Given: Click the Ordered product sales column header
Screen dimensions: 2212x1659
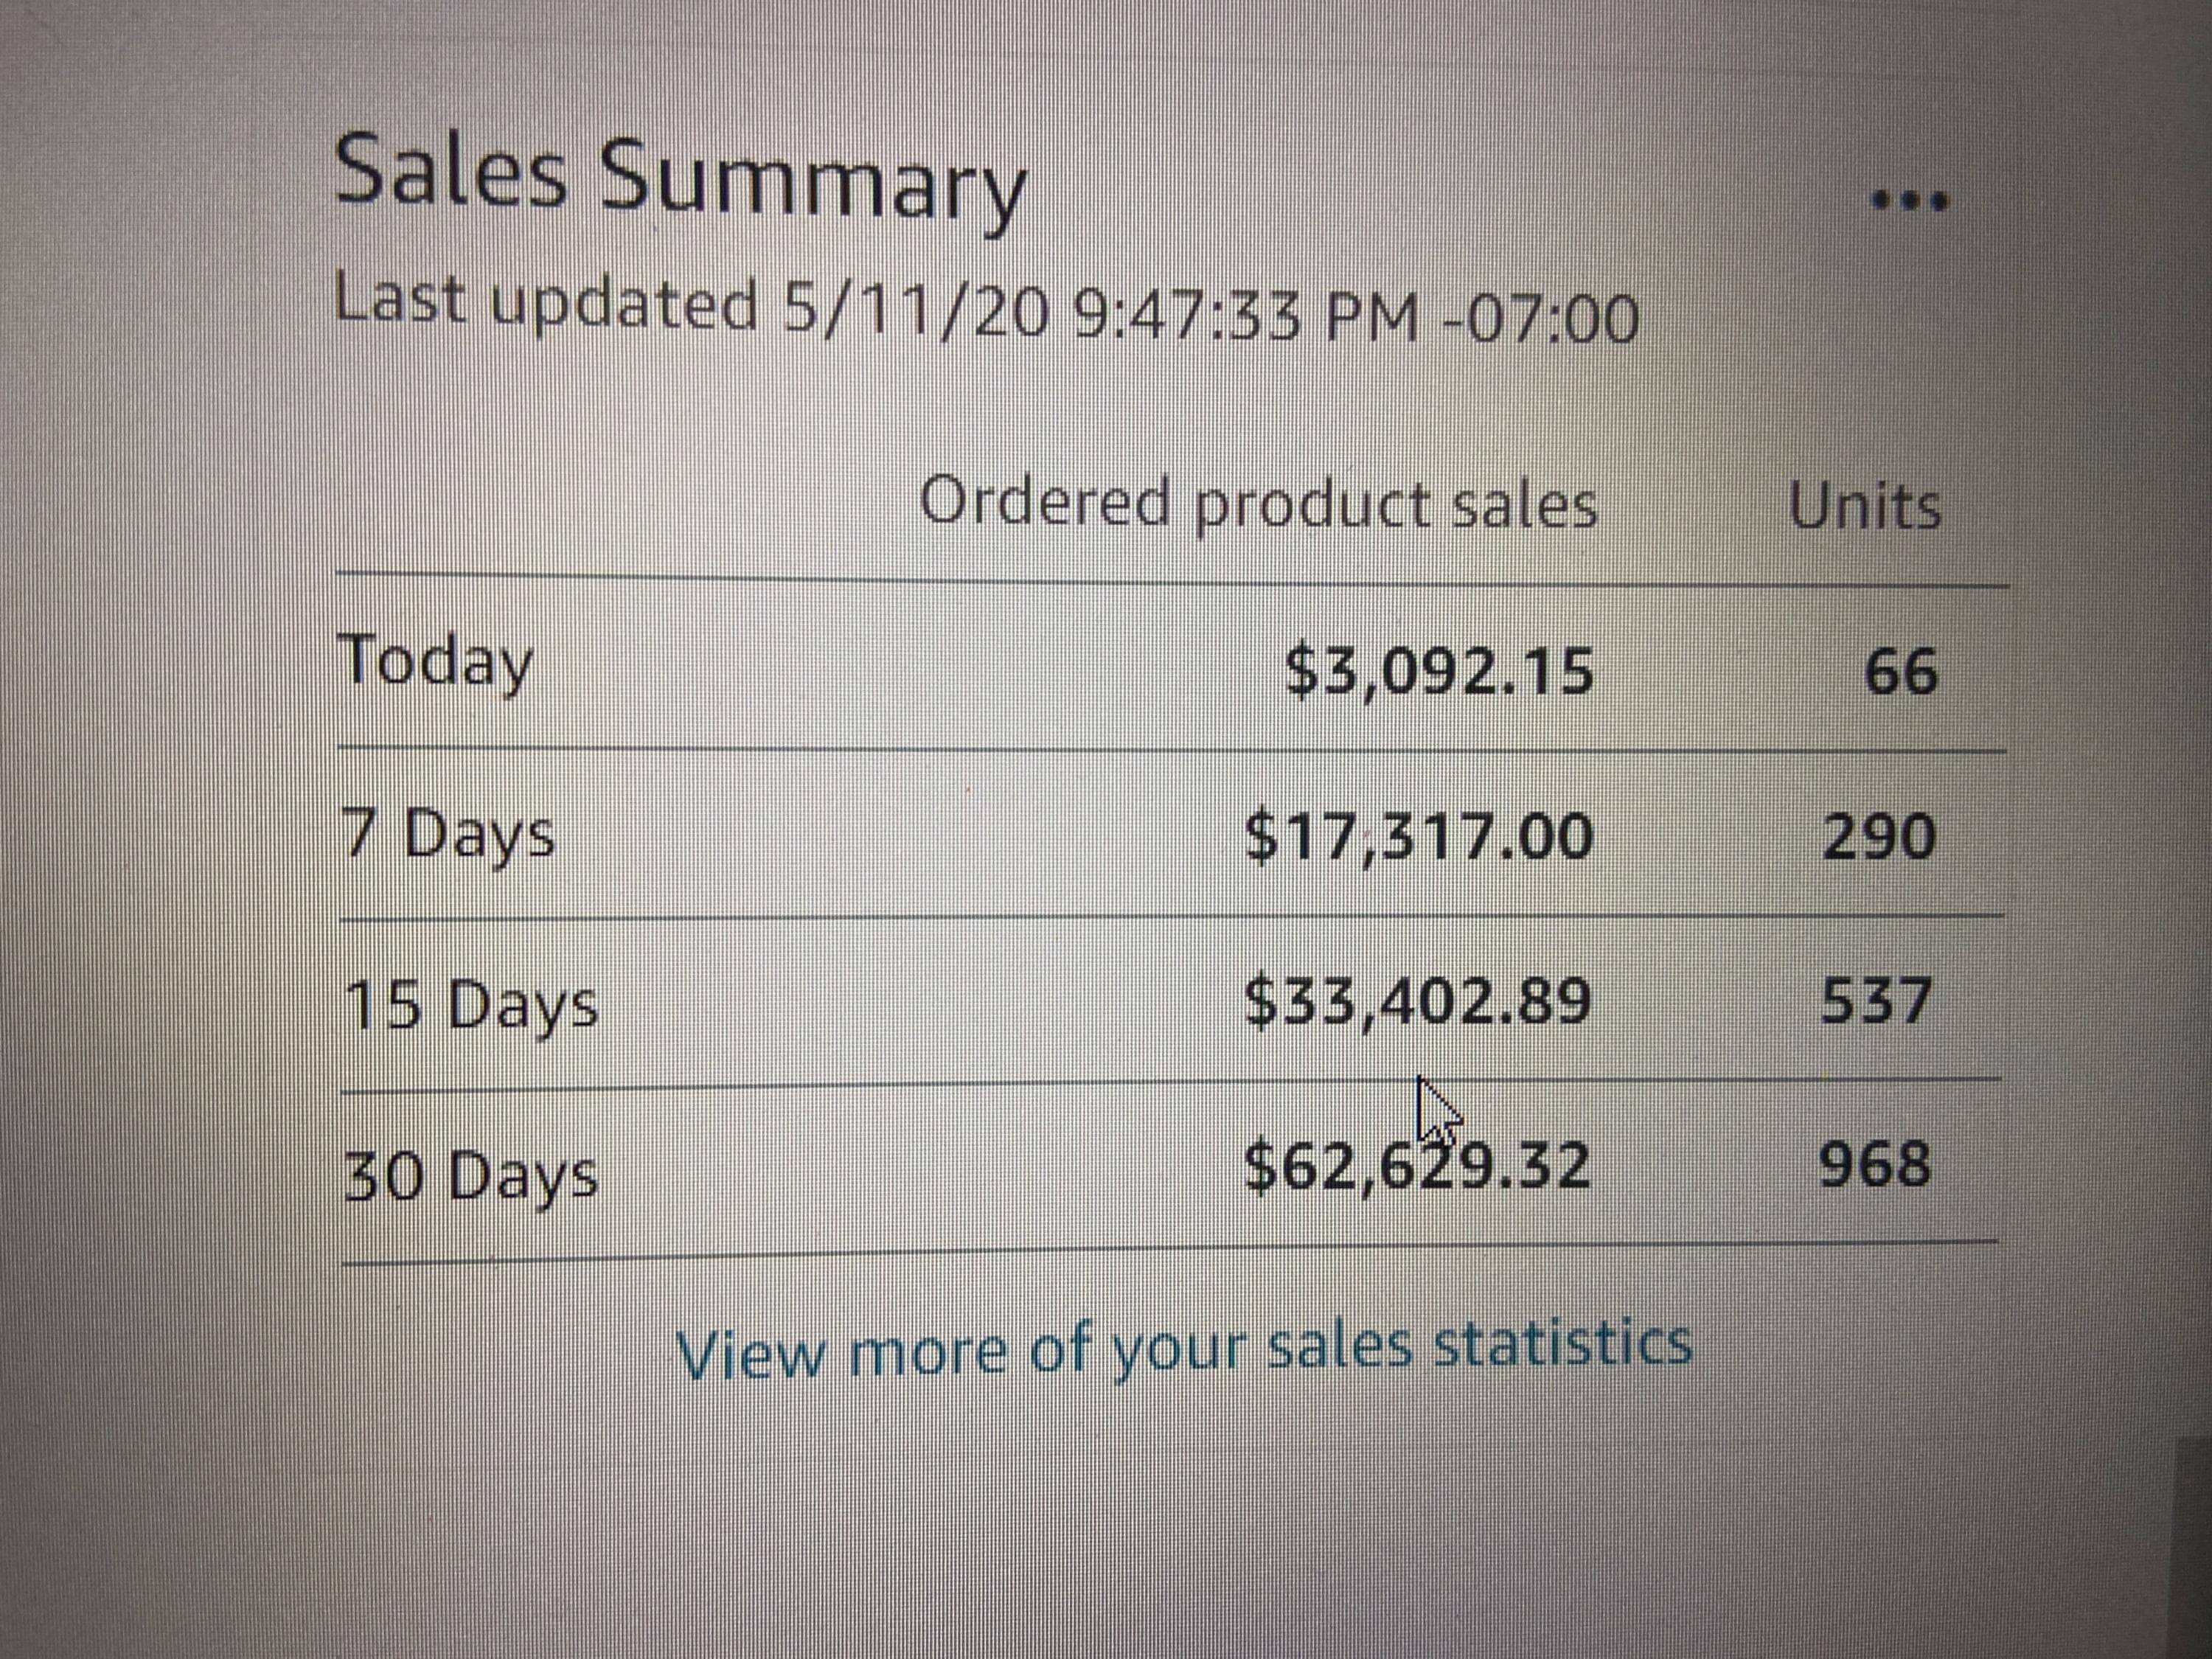Looking at the screenshot, I should tap(1257, 504).
